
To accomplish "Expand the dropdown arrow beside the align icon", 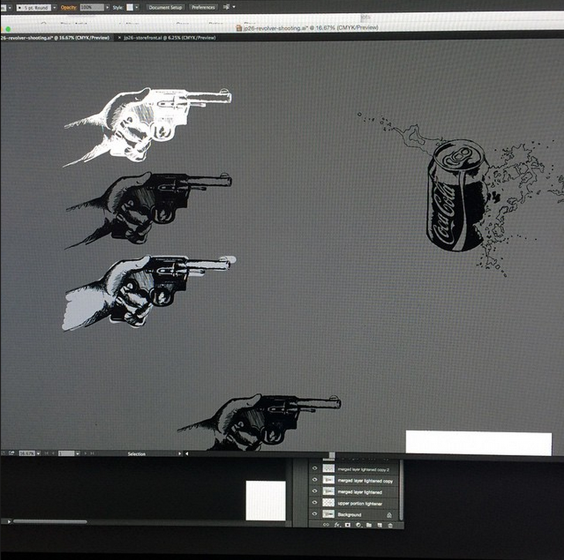I will click(234, 7).
